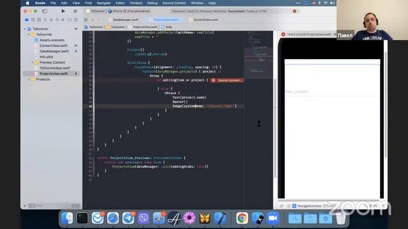Open Google Chrome from the Dock
408x229 pixels.
coord(242,218)
